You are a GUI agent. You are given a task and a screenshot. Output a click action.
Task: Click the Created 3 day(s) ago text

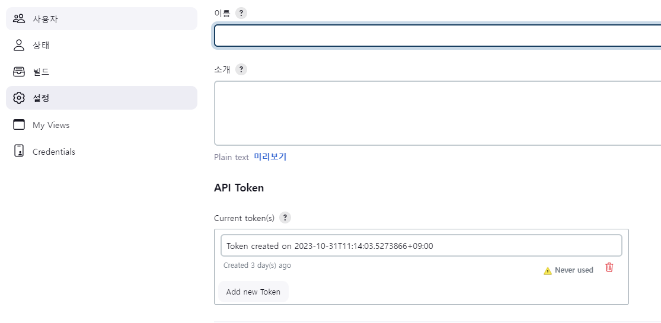pos(257,266)
